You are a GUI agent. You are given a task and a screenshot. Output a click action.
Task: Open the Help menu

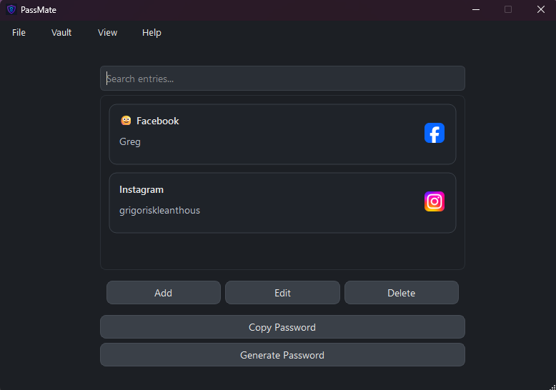point(152,33)
